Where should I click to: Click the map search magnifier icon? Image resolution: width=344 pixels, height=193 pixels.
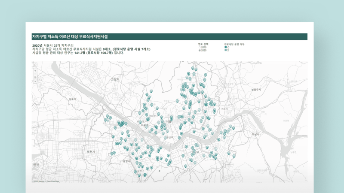[x=35, y=65]
